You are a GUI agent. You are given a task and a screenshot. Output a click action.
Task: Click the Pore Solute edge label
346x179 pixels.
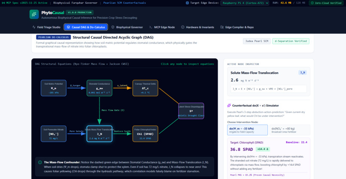click(76, 131)
